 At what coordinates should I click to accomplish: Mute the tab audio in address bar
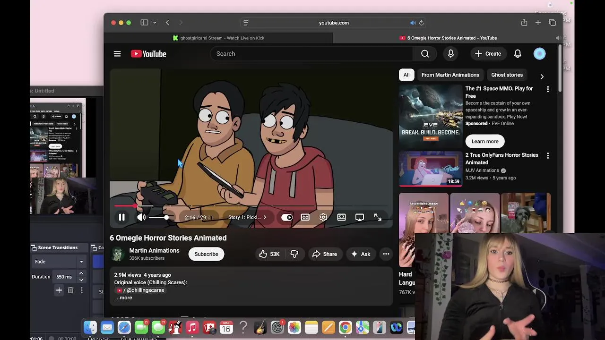413,23
